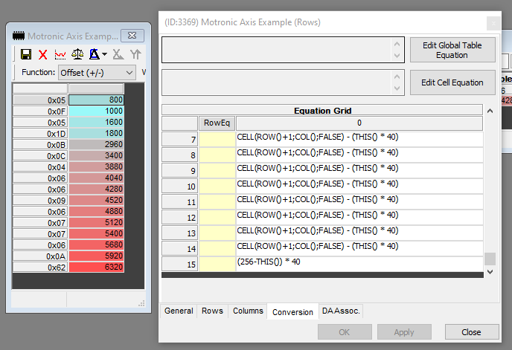Expand the arrow next to blue triangle icon
The image size is (512, 350).
[104, 54]
